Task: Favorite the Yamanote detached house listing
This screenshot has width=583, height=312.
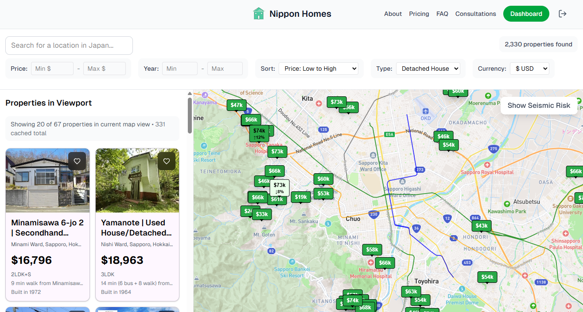Action: [x=167, y=161]
